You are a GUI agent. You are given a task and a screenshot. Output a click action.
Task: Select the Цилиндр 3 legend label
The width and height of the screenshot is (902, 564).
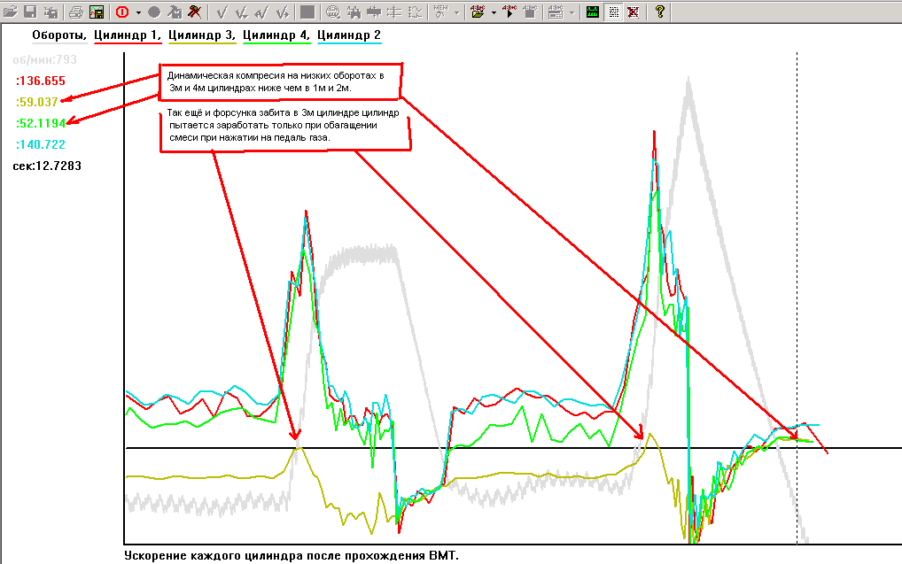pyautogui.click(x=202, y=35)
